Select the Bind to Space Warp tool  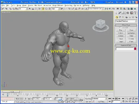click(x=16, y=9)
